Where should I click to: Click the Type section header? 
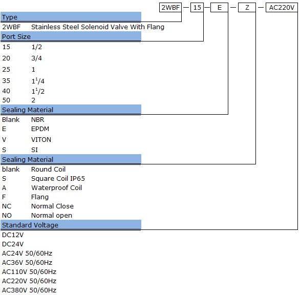tap(71, 17)
